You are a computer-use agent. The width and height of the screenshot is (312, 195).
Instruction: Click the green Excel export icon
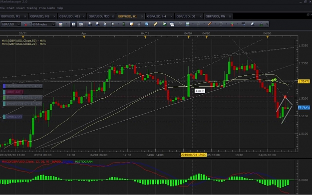124,24
